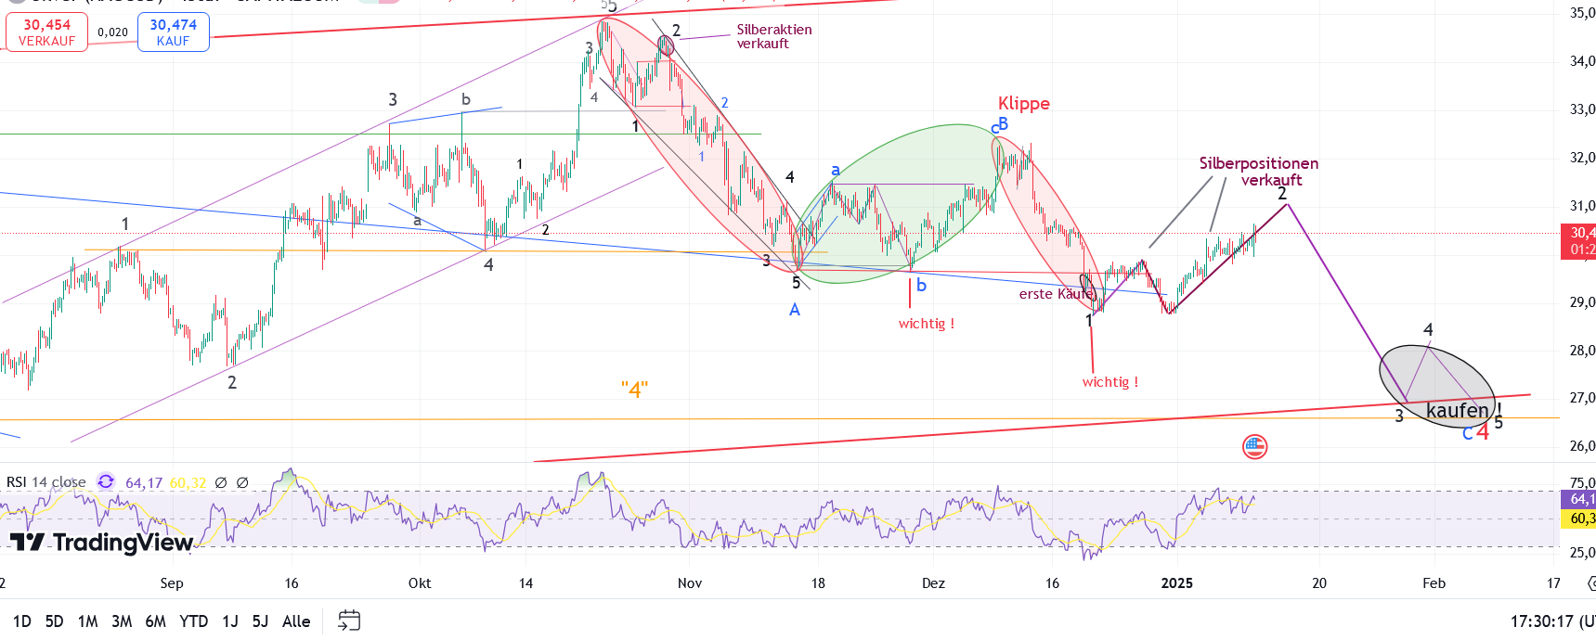Switch the chart range to 1M
The width and height of the screenshot is (1596, 640).
click(x=88, y=621)
